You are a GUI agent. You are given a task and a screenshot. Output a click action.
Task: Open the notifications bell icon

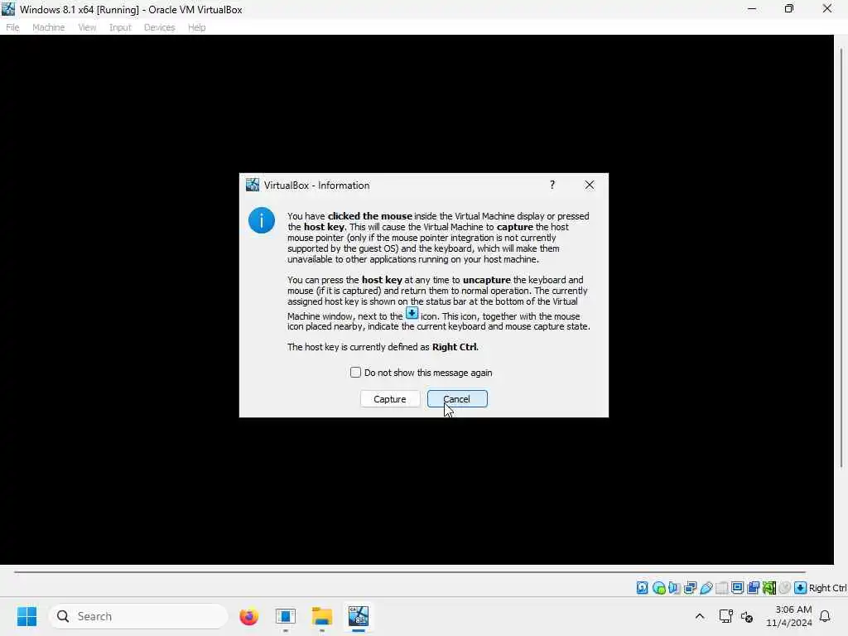click(826, 616)
